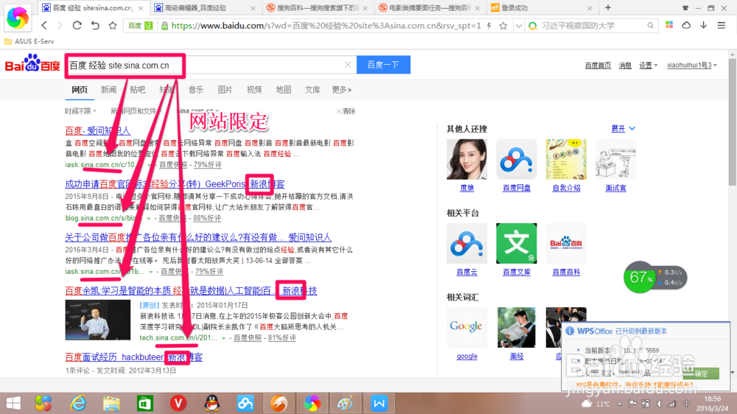Open the 成功申请百度官网标志 result link

(175, 184)
